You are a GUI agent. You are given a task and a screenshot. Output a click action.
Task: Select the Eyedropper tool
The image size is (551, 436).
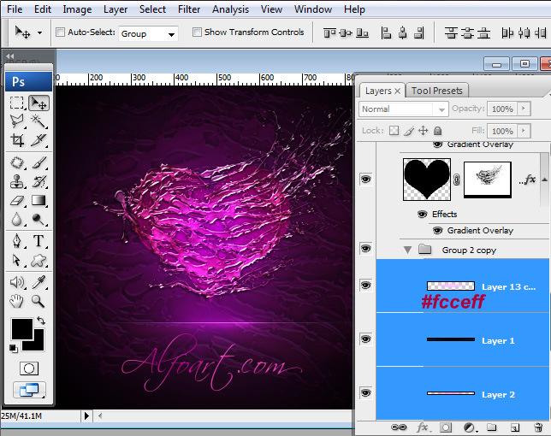(39, 281)
